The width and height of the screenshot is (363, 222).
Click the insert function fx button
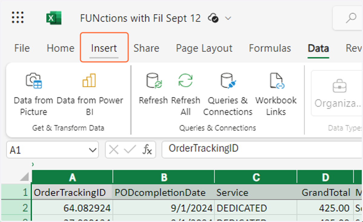tap(147, 150)
